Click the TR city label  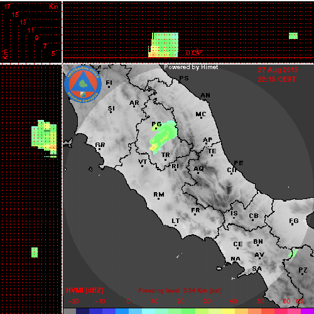coord(166,155)
